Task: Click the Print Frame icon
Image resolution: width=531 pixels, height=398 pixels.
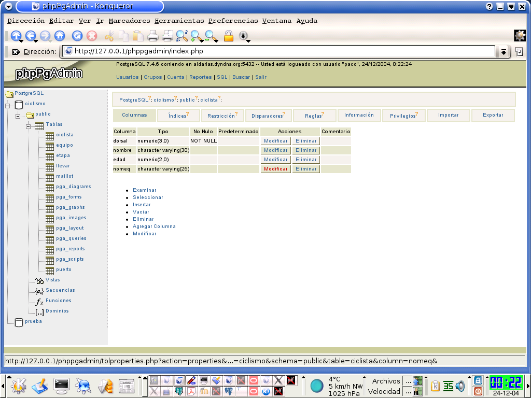Action: pos(167,36)
